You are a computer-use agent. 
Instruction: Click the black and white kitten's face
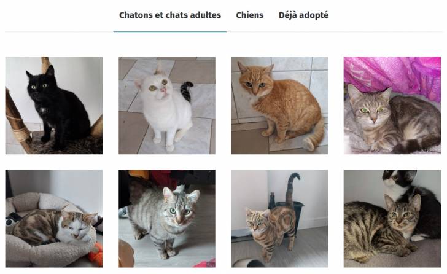point(397,179)
